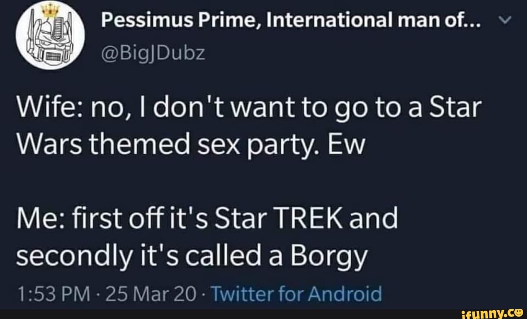Click the gold crown on the avatar

tap(47, 13)
